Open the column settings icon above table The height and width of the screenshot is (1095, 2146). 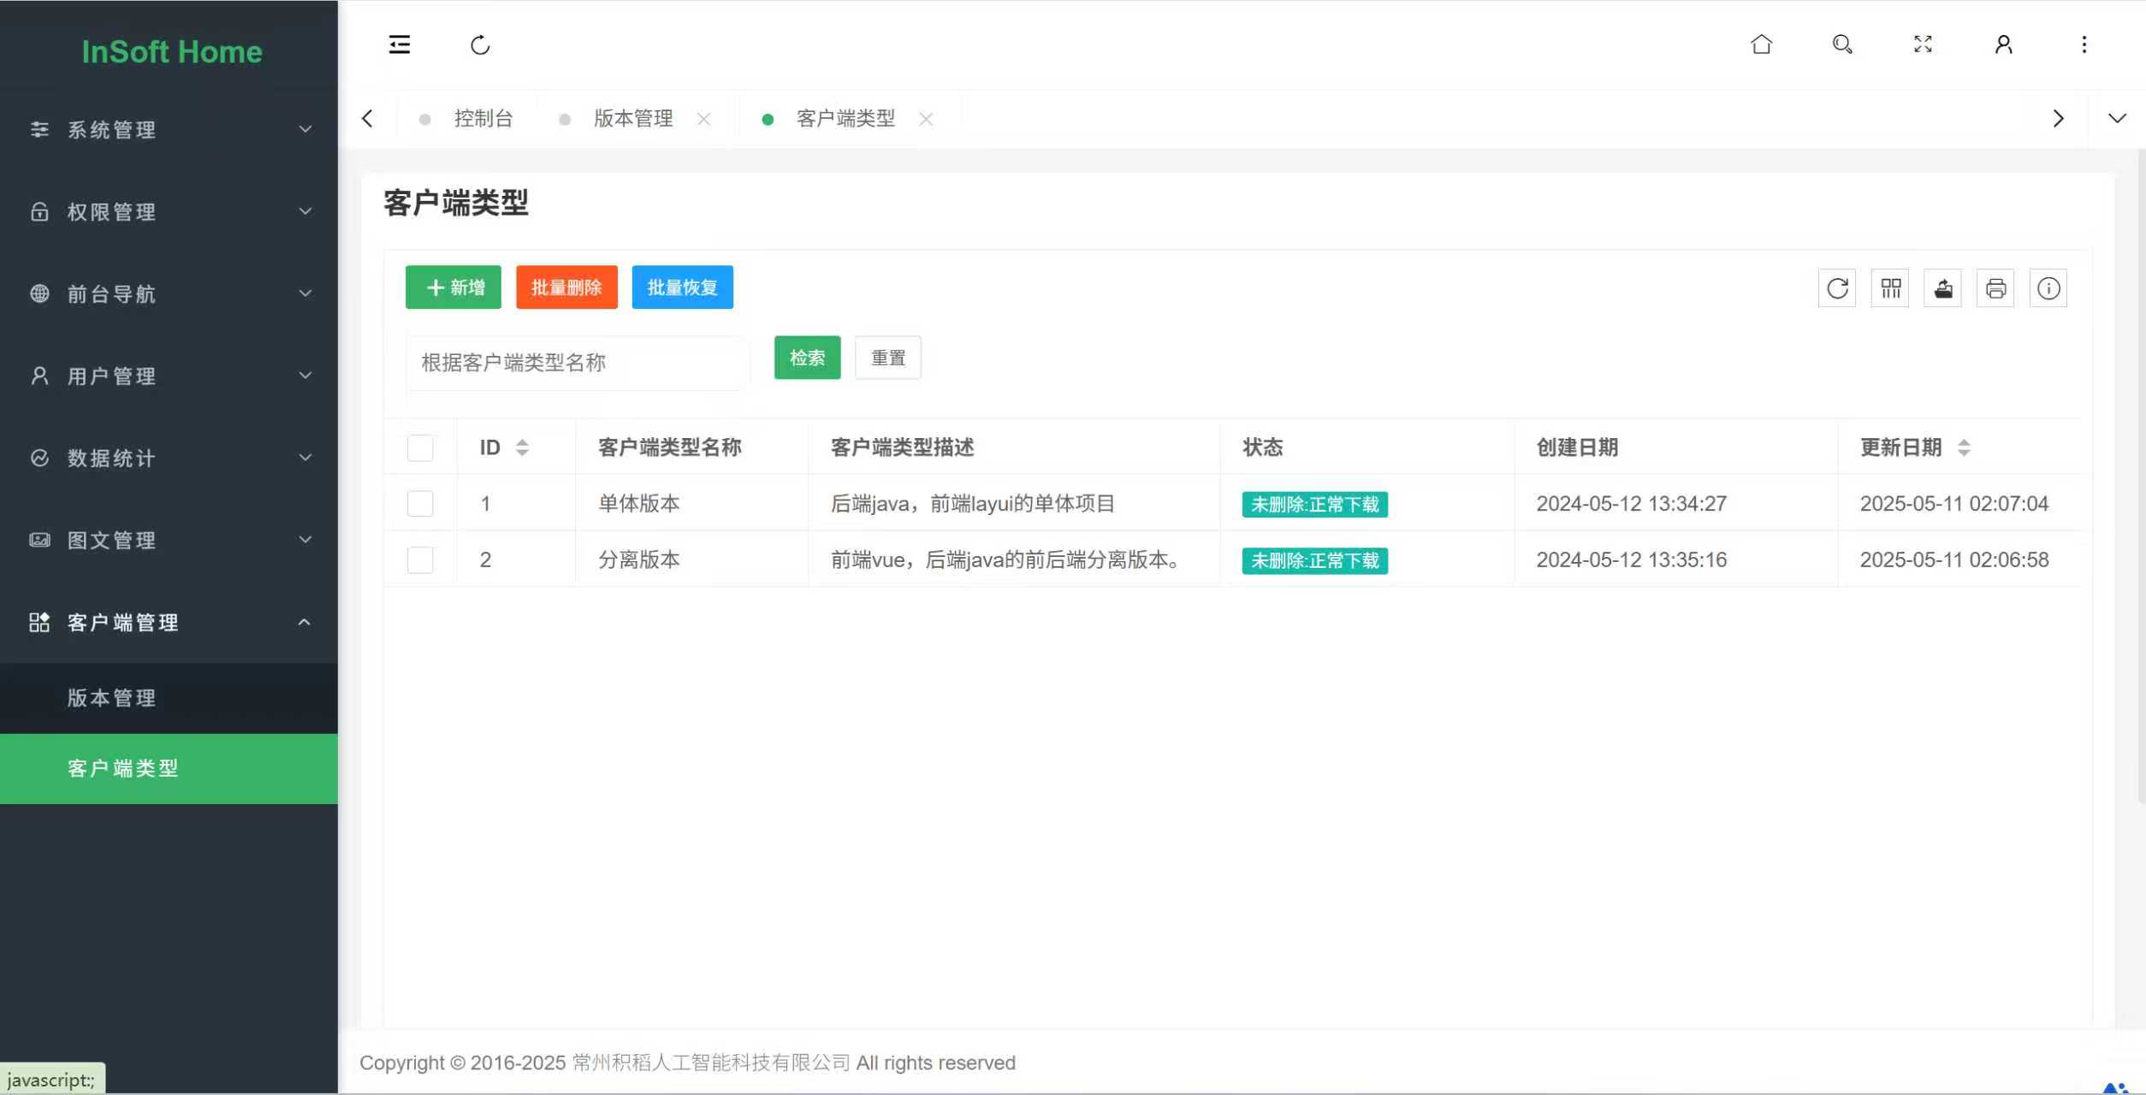pyautogui.click(x=1890, y=288)
